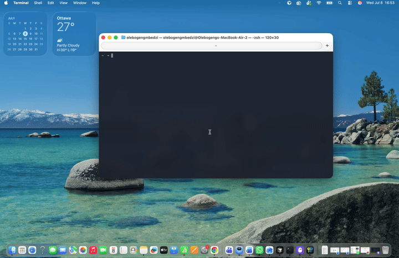This screenshot has width=399, height=258.
Task: Open Spotlight search in the menu bar
Action: 340,3
